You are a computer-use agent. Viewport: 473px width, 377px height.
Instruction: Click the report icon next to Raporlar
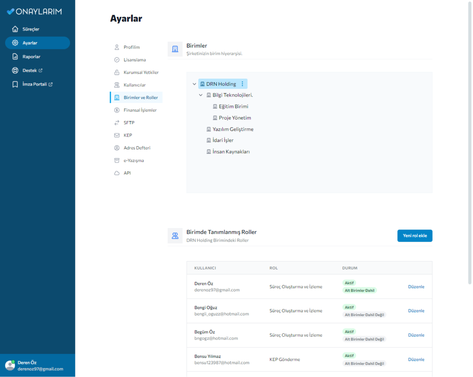(x=15, y=57)
